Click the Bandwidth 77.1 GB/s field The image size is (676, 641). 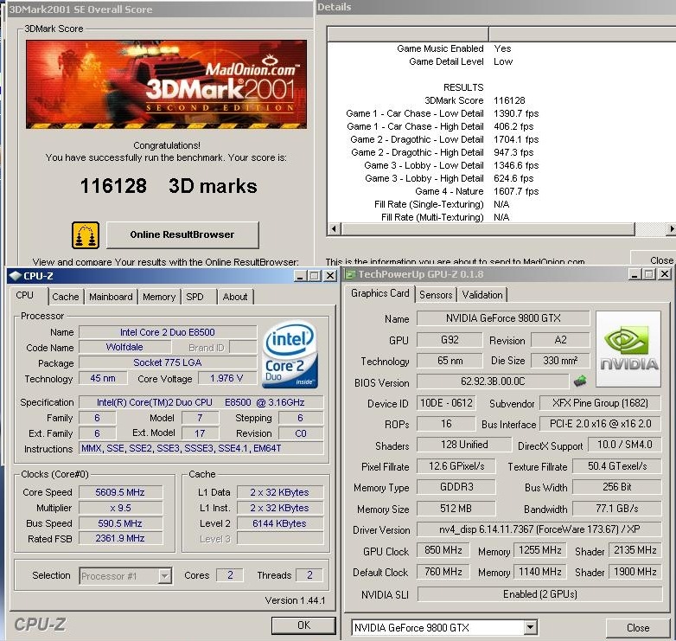click(x=617, y=508)
